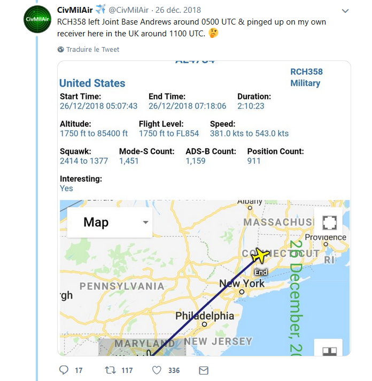Click the New York city marker
372x381 pixels.
tap(242, 292)
